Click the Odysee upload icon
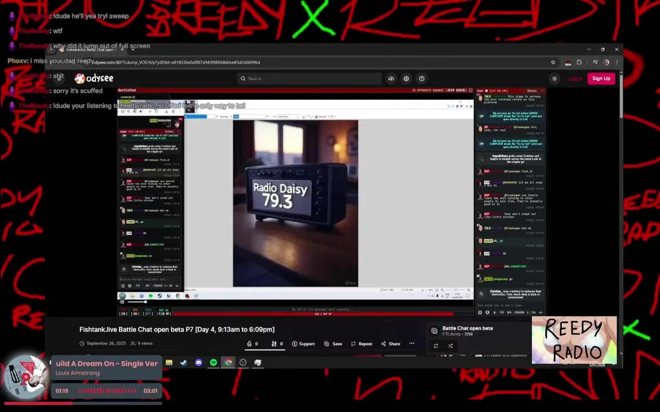Screen dimensions: 660x412 pyautogui.click(x=391, y=78)
